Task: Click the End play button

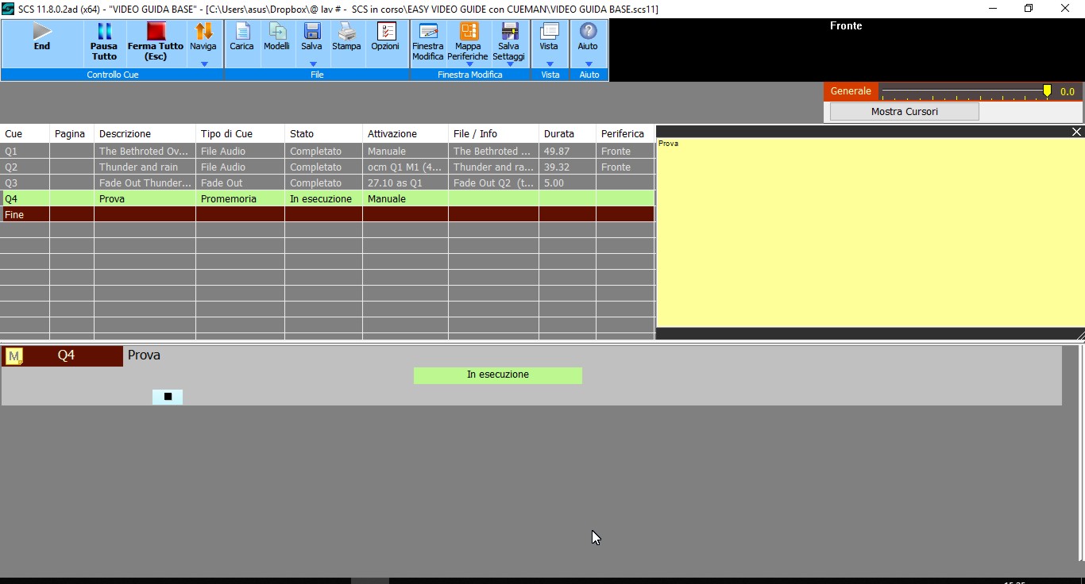Action: pos(41,37)
